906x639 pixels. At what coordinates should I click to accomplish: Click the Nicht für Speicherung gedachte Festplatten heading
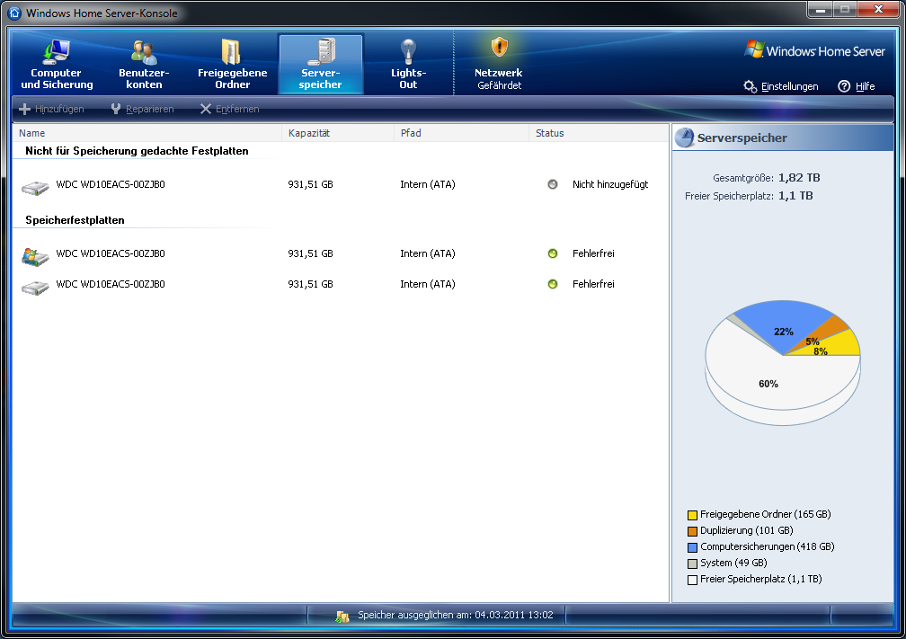[137, 151]
